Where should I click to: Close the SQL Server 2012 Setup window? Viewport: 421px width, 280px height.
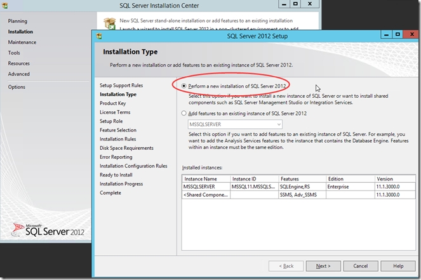(412, 34)
